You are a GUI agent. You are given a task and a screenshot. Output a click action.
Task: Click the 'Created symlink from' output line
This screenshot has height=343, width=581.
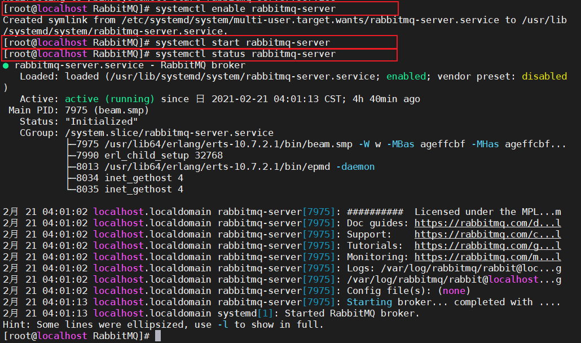point(284,20)
